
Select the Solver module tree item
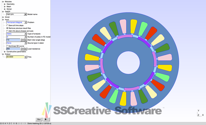pos(9,9)
